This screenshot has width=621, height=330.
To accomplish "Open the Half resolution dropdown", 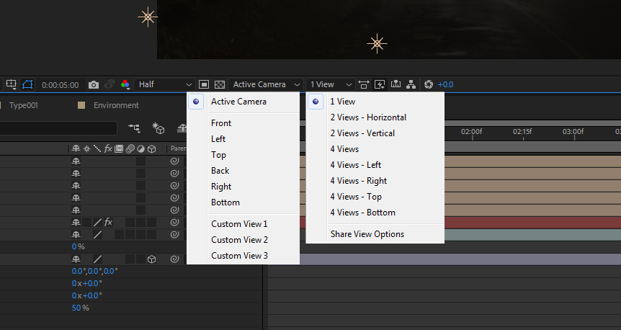I will coord(165,84).
